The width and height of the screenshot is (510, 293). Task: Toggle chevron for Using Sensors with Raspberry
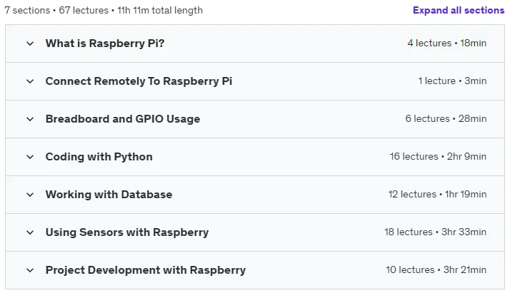30,232
